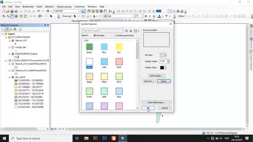
Task: Select the Pan hand tool
Action: point(12,16)
